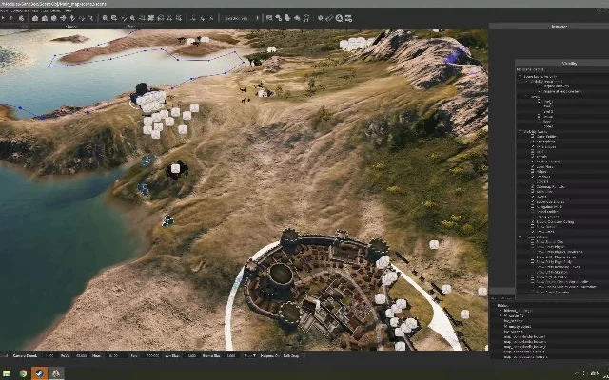Open Steam from the taskbar
The width and height of the screenshot is (609, 380).
[39, 373]
